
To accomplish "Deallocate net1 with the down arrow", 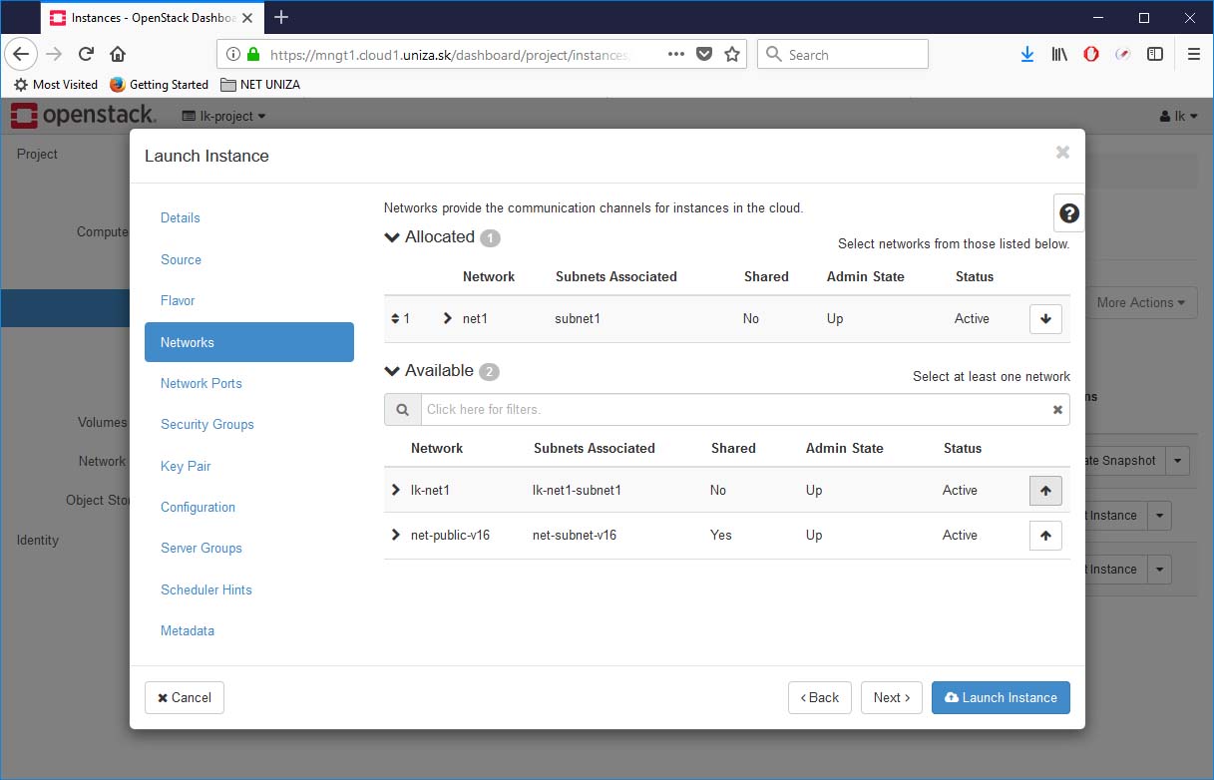I will [1045, 319].
